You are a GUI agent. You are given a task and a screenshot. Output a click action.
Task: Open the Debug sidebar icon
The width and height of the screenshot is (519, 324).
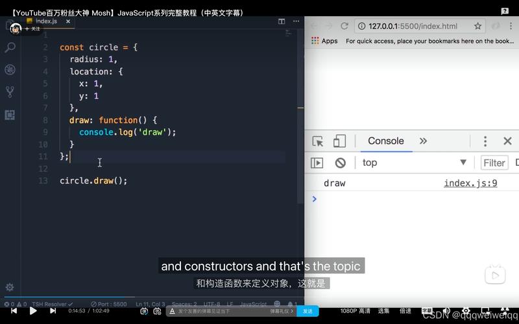10,70
